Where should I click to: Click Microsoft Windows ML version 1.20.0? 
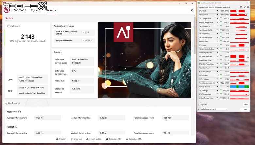[x=86, y=32]
